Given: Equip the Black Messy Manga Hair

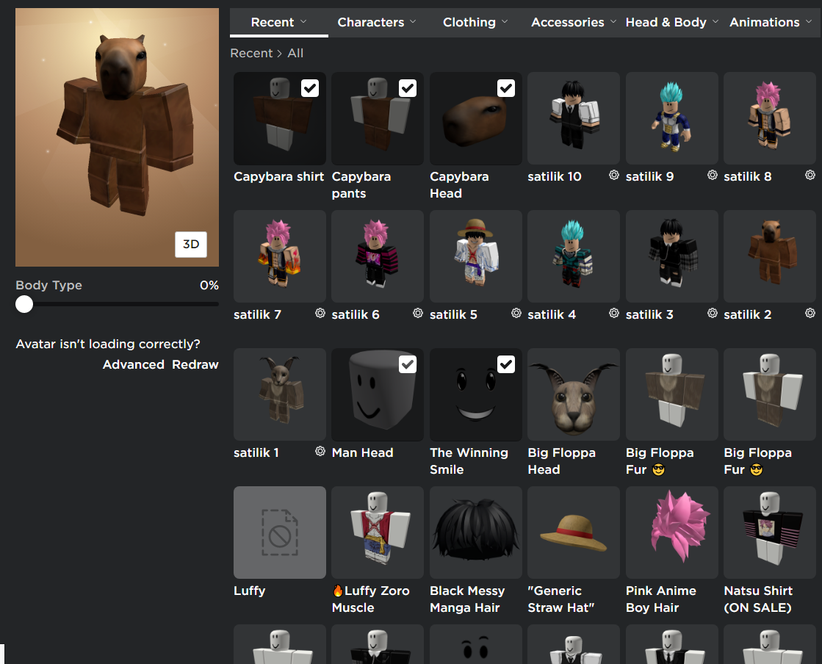Looking at the screenshot, I should (x=475, y=533).
